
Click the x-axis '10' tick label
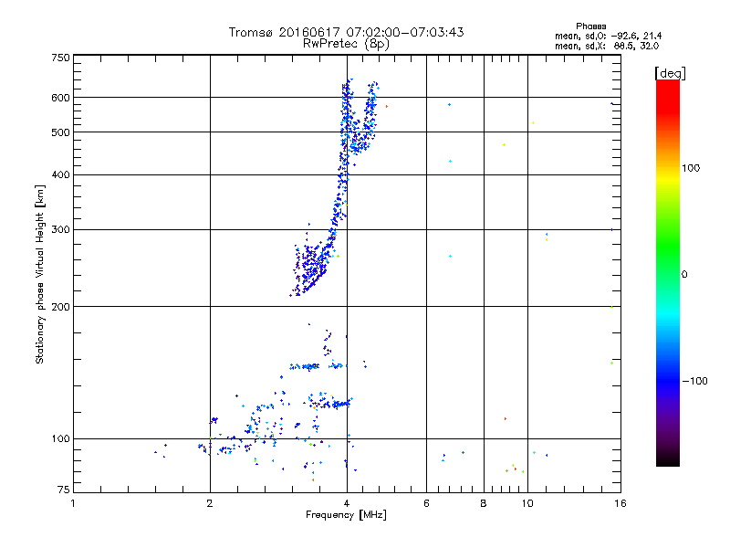(527, 503)
